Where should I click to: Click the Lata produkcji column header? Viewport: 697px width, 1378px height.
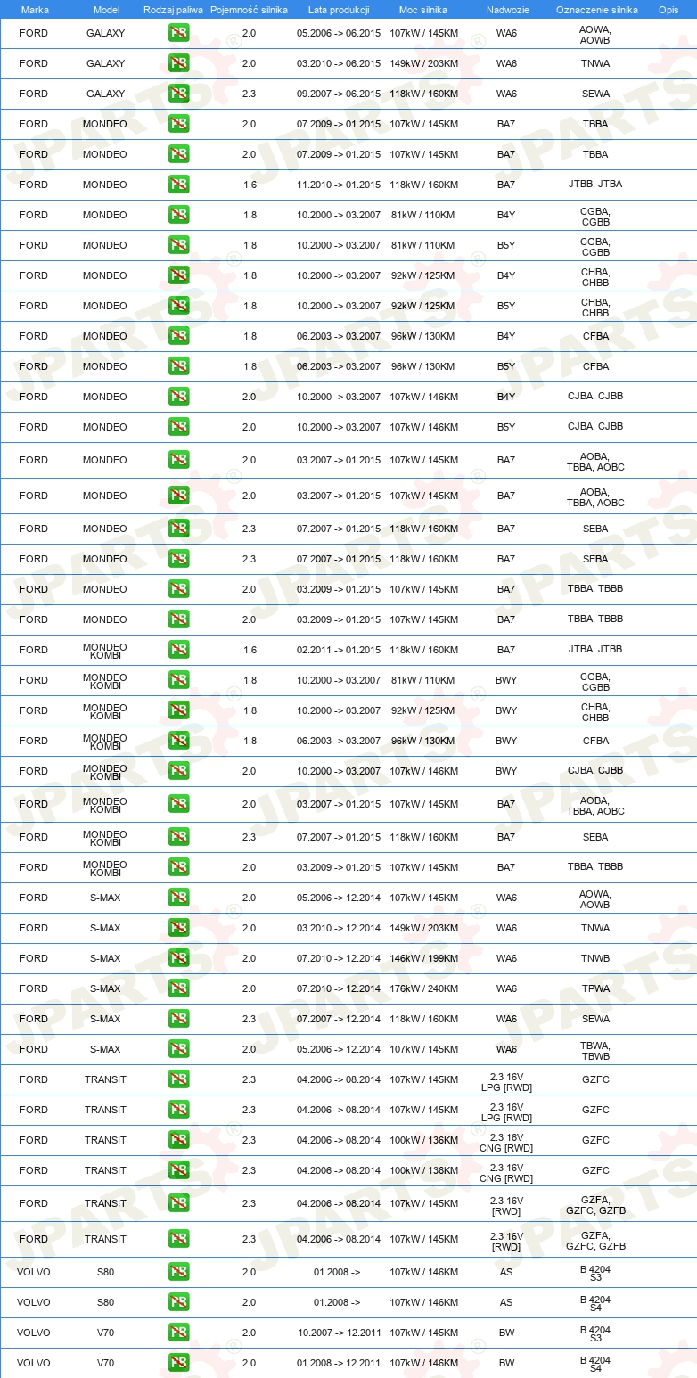(339, 10)
